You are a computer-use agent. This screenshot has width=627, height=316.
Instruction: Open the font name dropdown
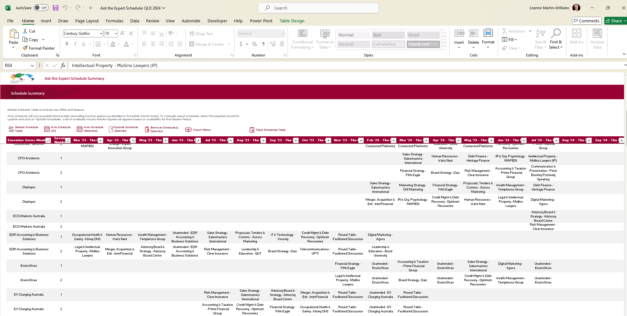pyautogui.click(x=101, y=34)
